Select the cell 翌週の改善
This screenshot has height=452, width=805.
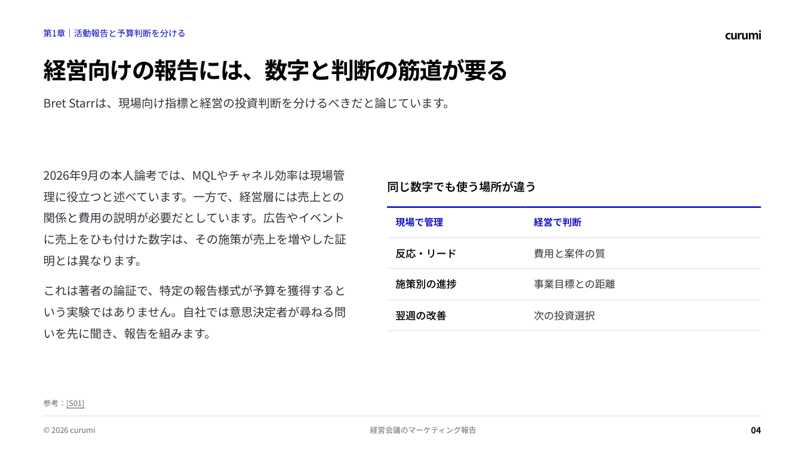(x=420, y=315)
